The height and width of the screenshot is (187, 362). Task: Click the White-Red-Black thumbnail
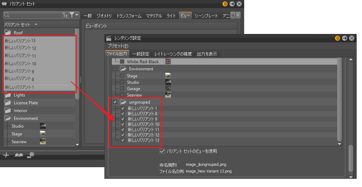pos(168,62)
